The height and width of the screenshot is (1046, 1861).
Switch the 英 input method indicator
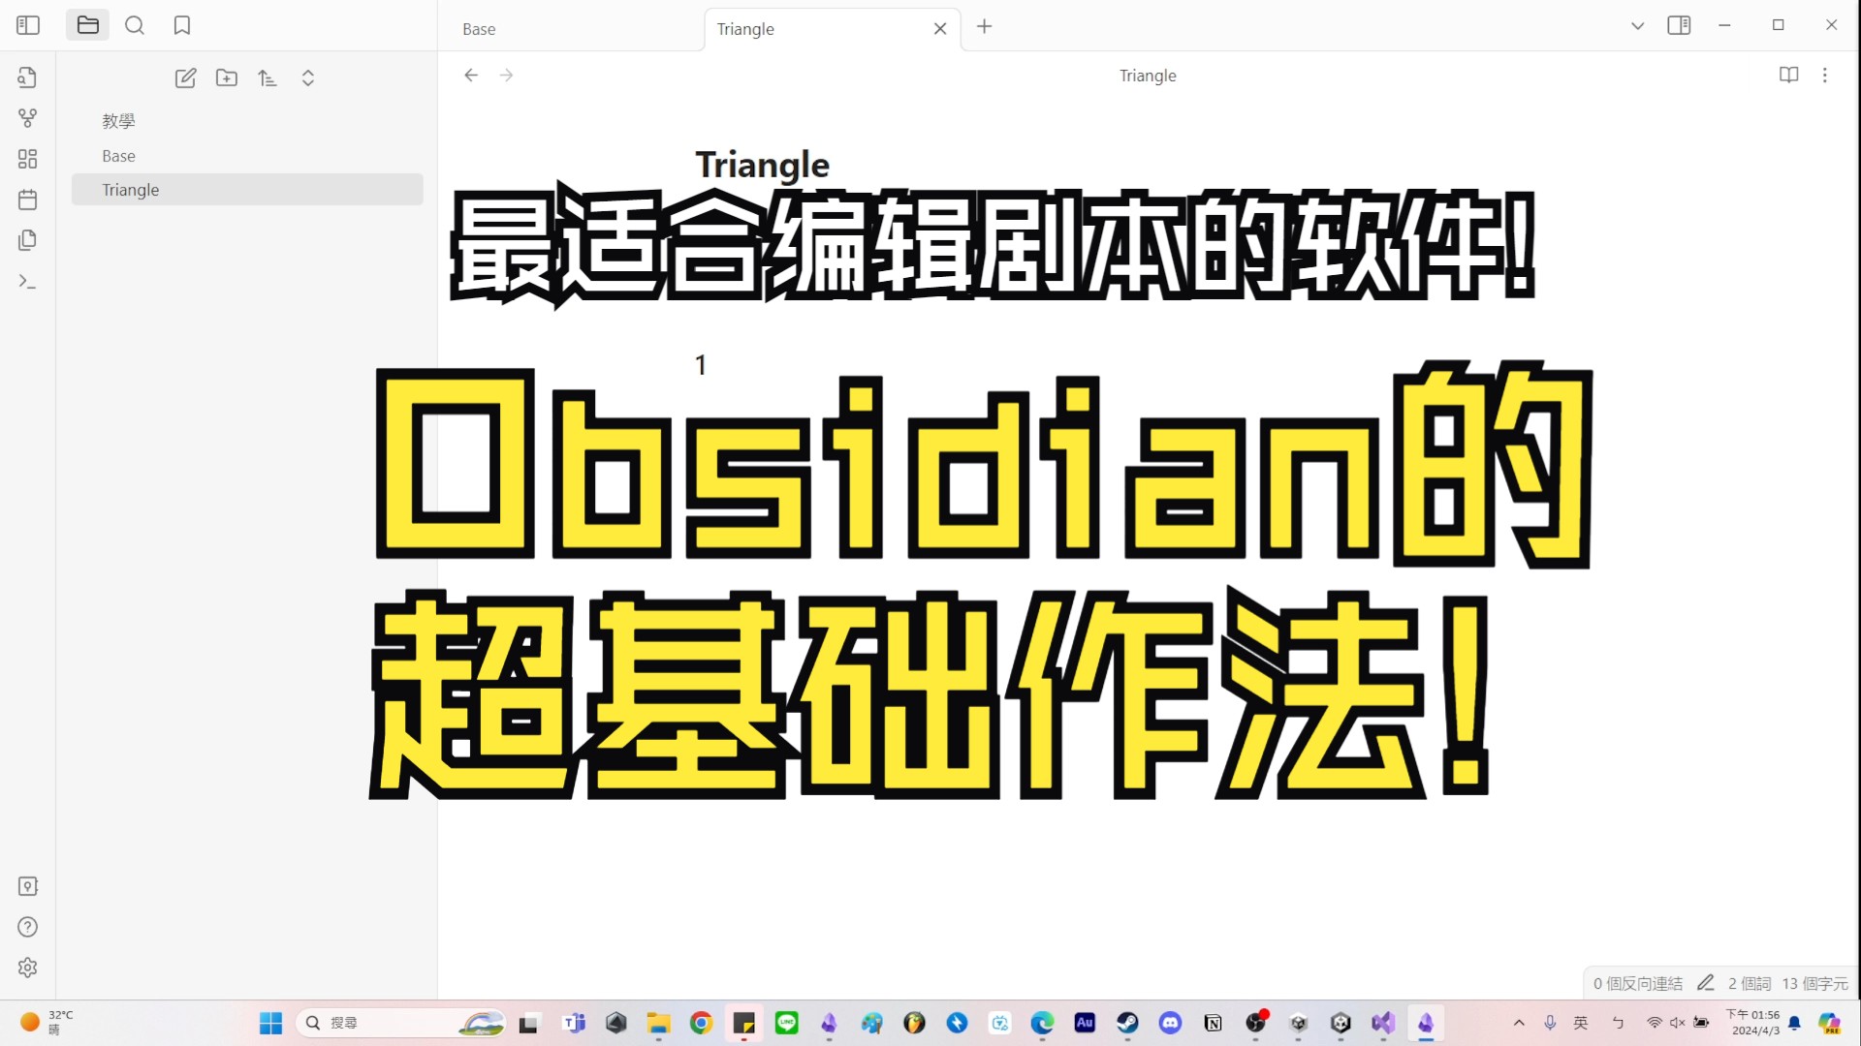(1581, 1023)
